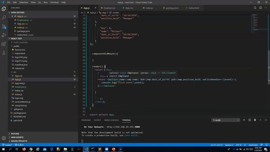
Task: Click line and column indicator in status bar
Action: tap(216, 145)
